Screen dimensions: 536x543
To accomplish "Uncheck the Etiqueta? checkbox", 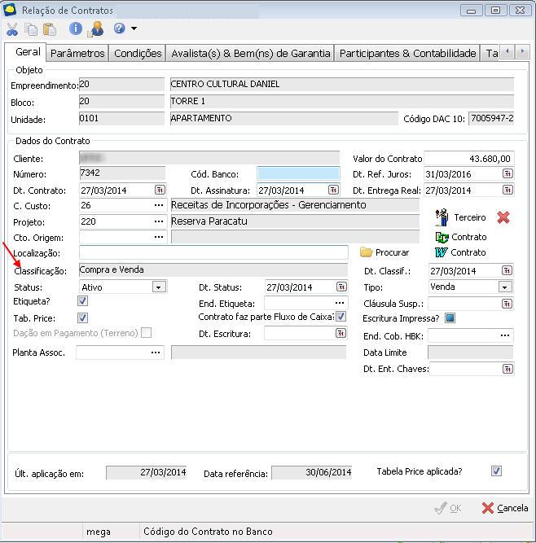I will click(x=82, y=301).
